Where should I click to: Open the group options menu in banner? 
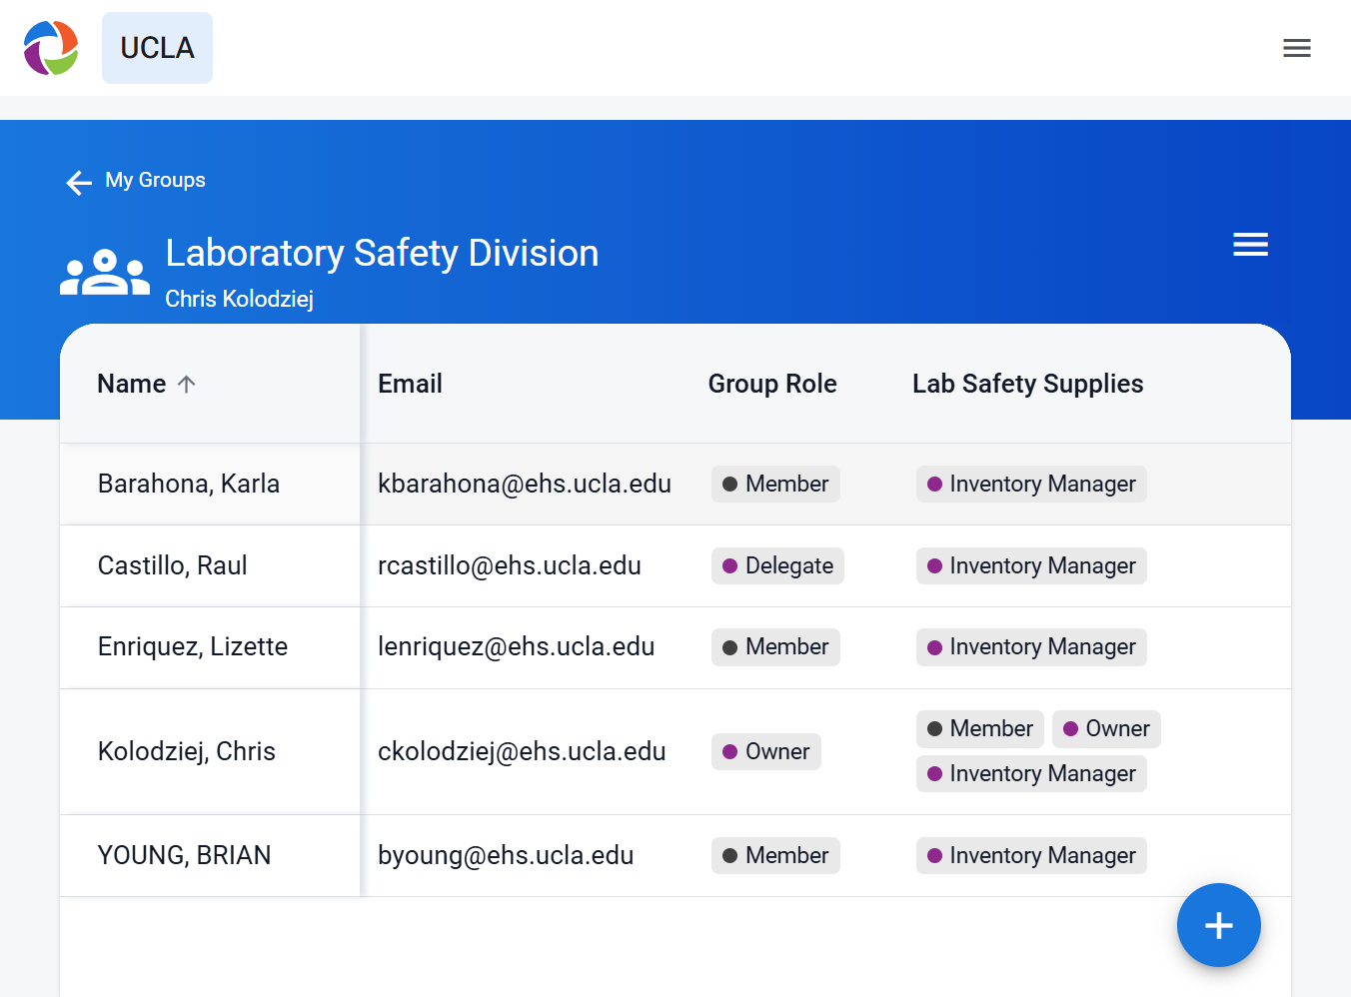1250,244
